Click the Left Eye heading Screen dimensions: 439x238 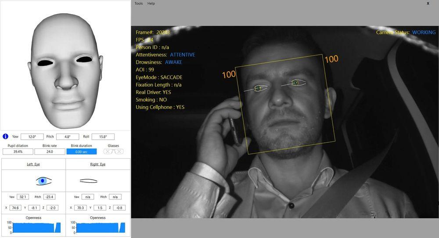(x=34, y=164)
